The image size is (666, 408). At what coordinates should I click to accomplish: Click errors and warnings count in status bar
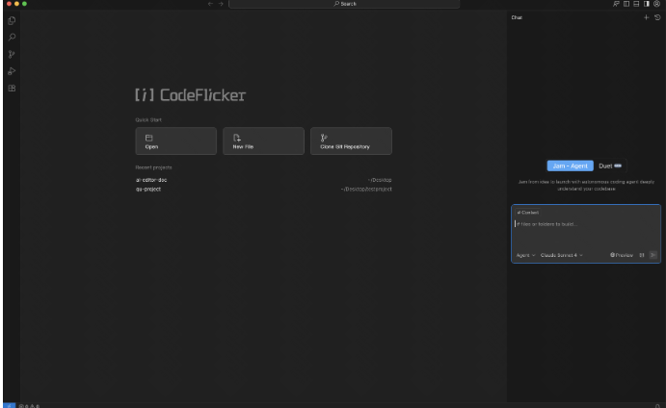click(x=29, y=406)
